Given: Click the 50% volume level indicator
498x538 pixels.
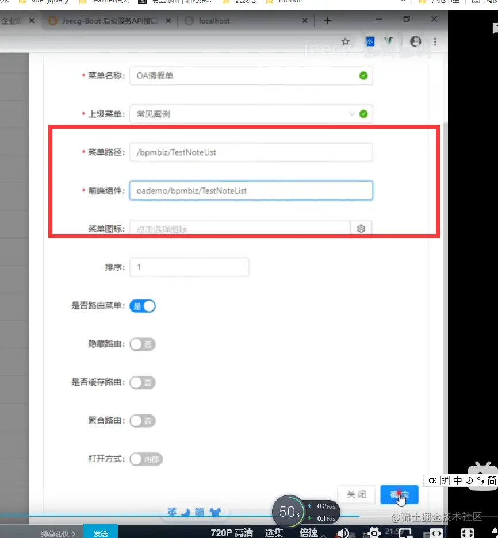Looking at the screenshot, I should point(289,511).
